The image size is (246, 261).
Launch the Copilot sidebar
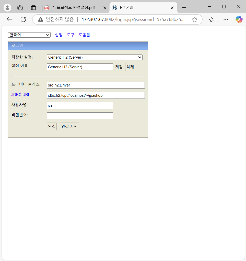point(239,19)
